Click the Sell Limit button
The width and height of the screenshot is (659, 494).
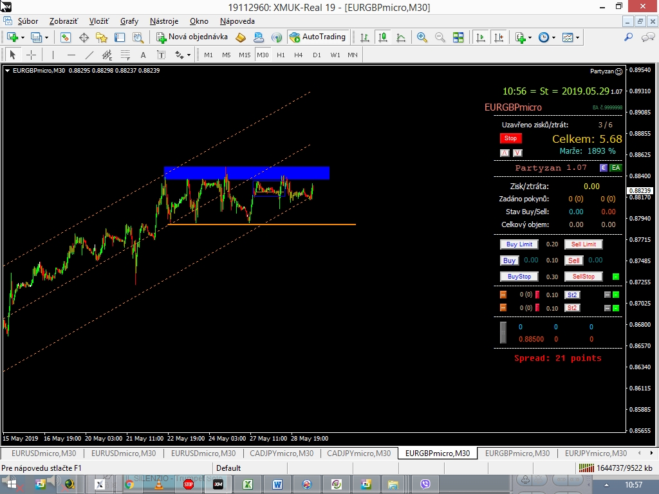pyautogui.click(x=583, y=244)
